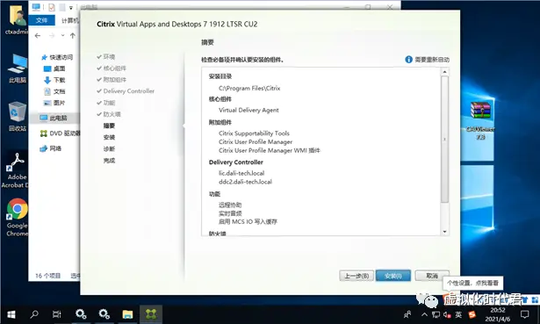Open the 此电脑 desktop icon
This screenshot has height=324, width=540.
[x=17, y=68]
